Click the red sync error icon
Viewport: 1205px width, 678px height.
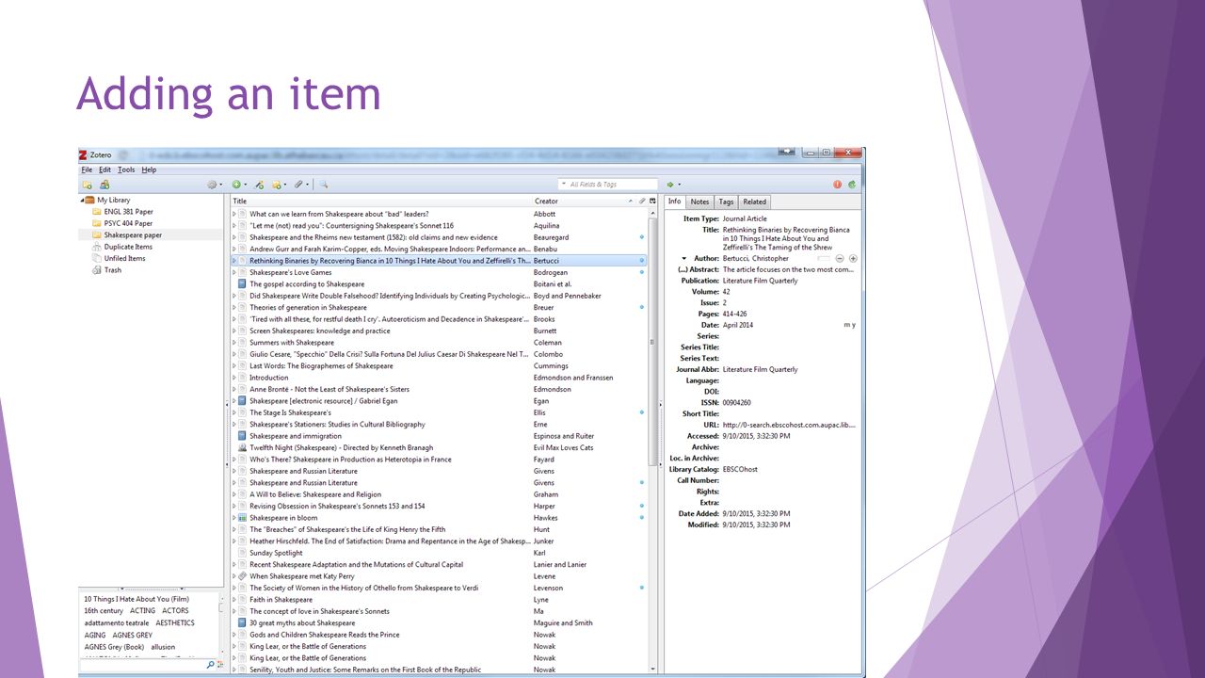click(837, 185)
